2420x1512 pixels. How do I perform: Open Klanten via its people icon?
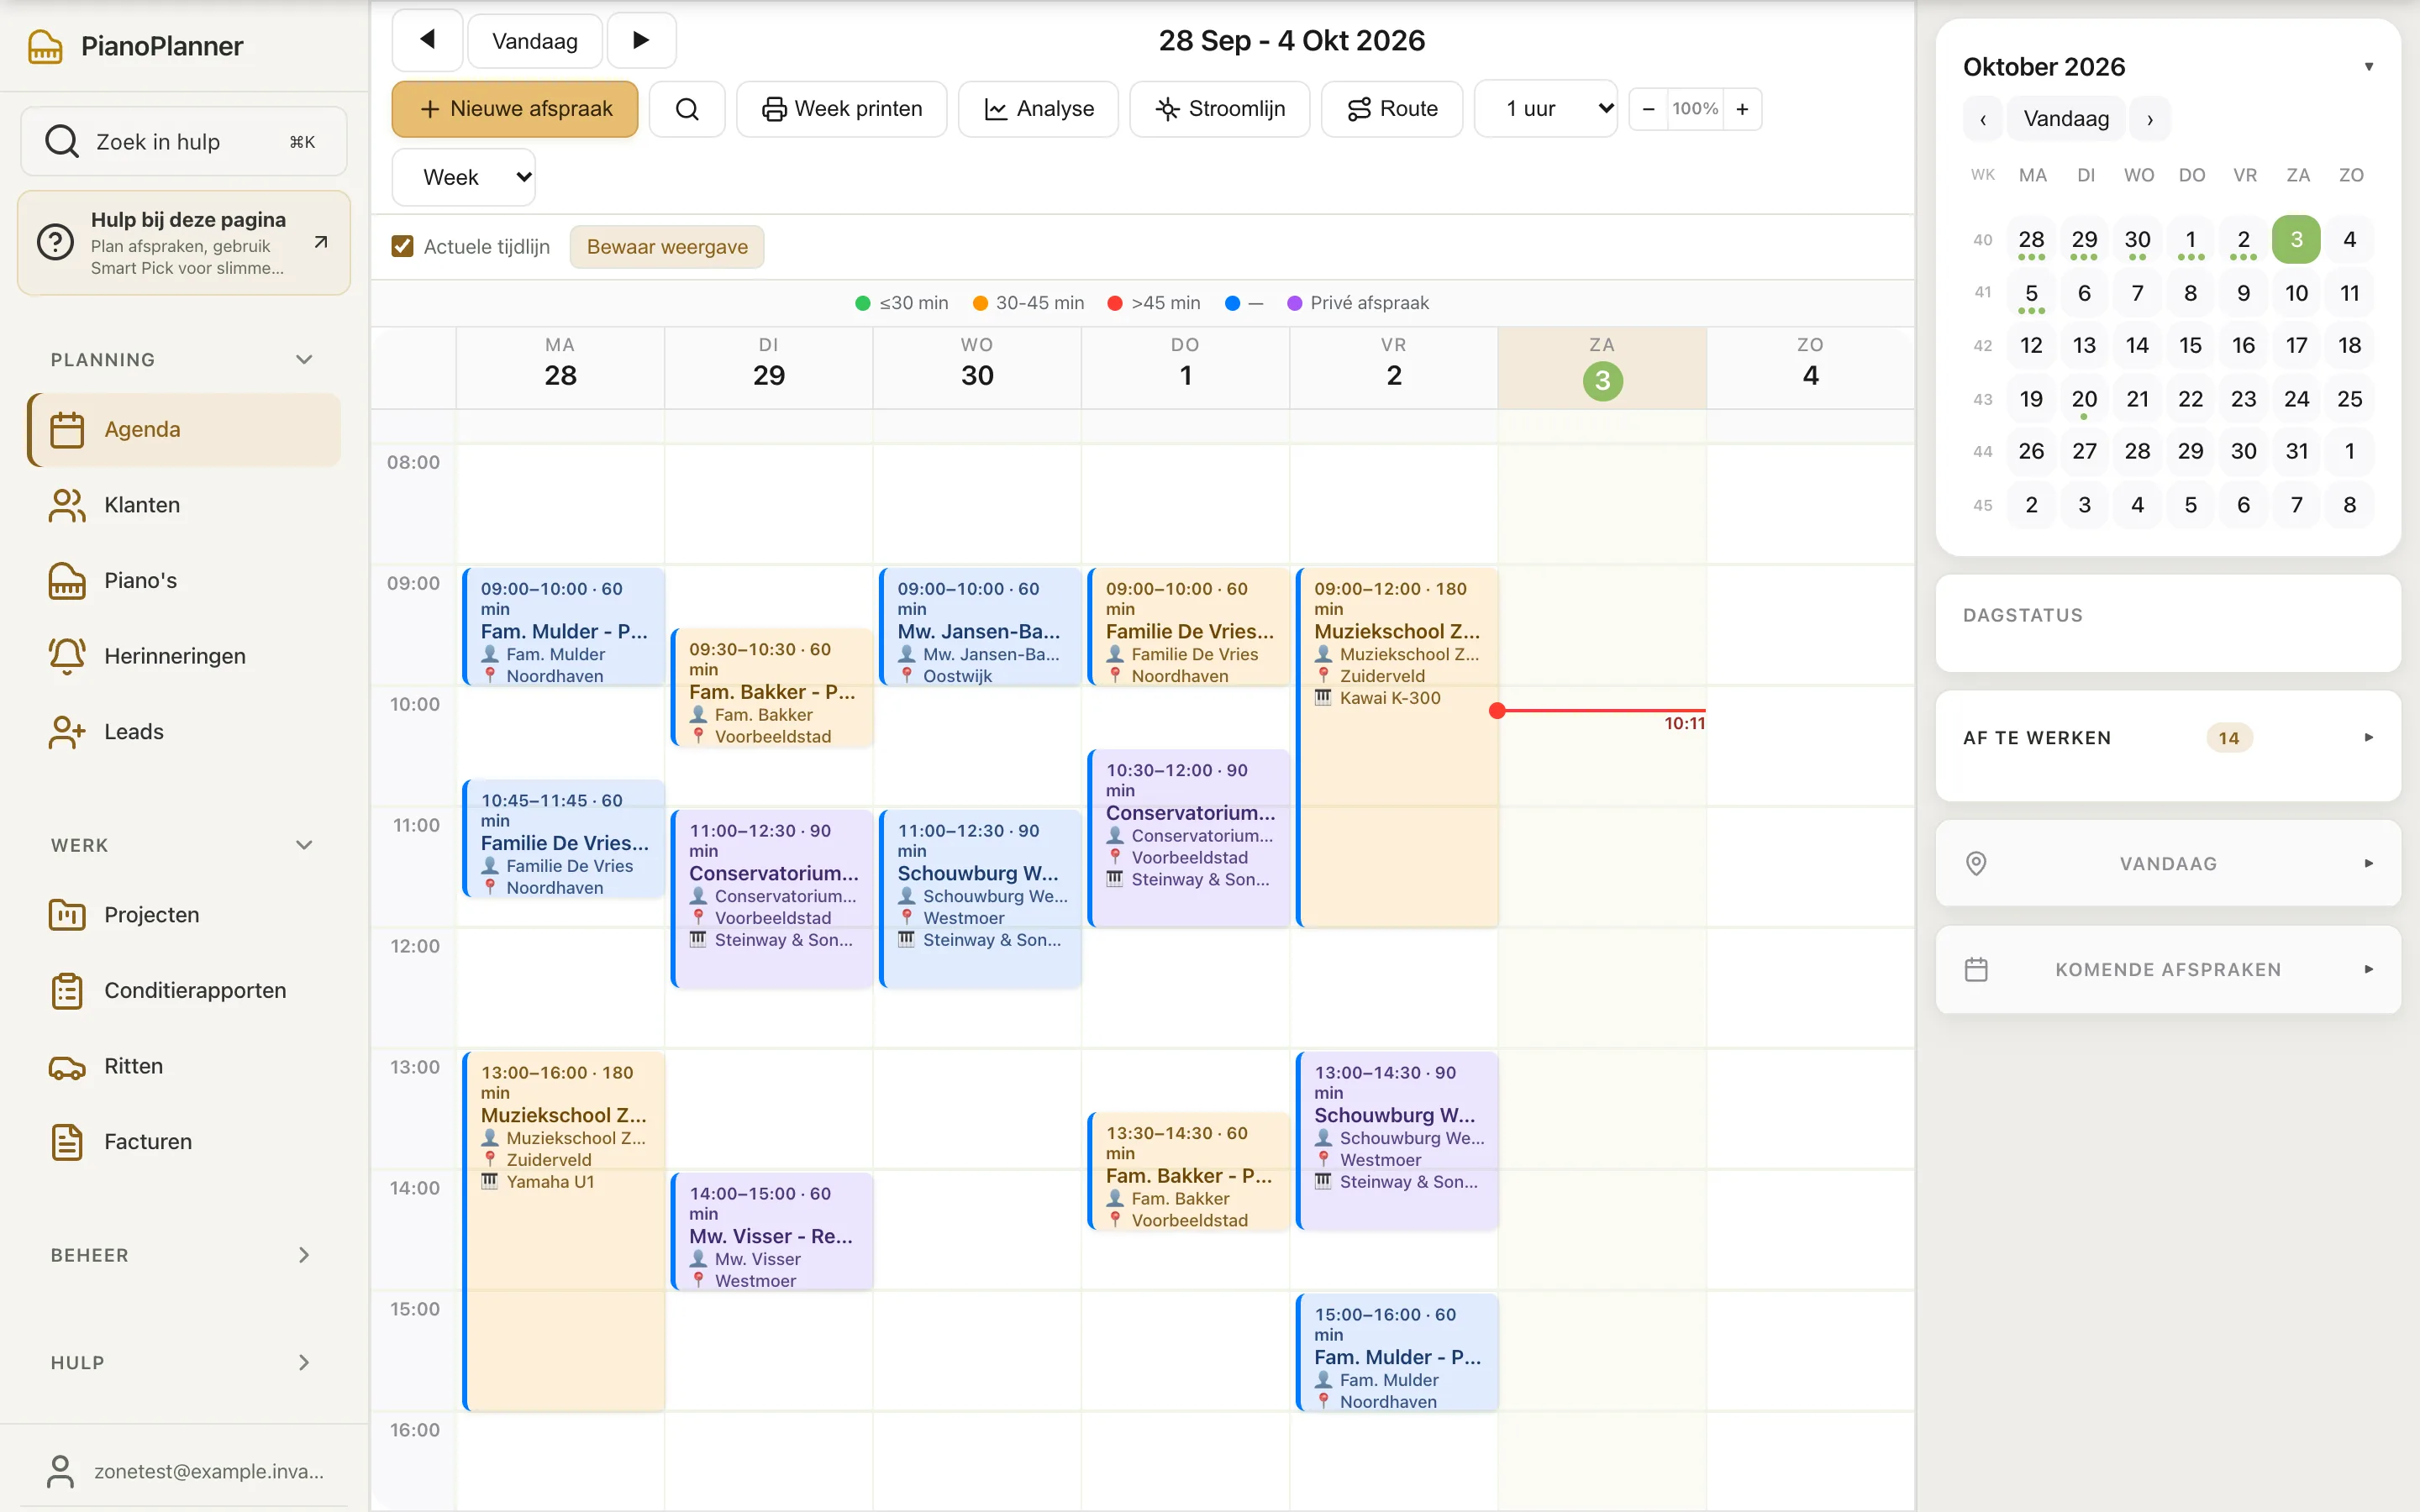tap(67, 505)
